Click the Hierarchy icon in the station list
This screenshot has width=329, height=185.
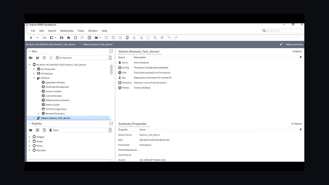[x=120, y=83]
